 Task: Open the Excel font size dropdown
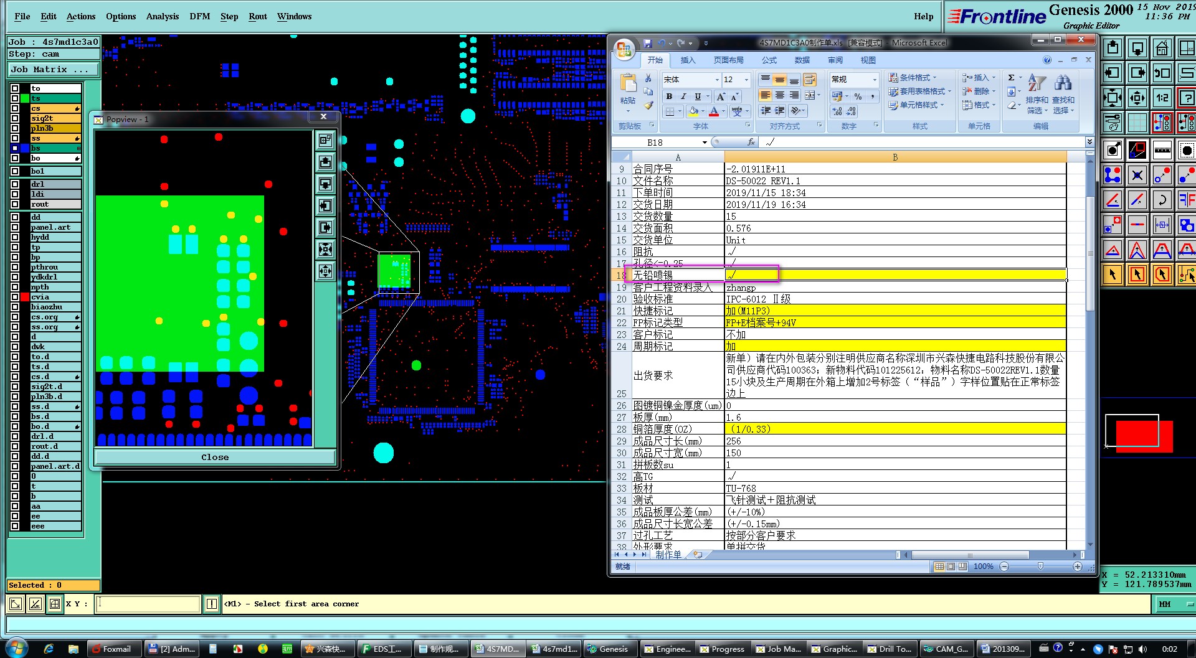point(746,80)
